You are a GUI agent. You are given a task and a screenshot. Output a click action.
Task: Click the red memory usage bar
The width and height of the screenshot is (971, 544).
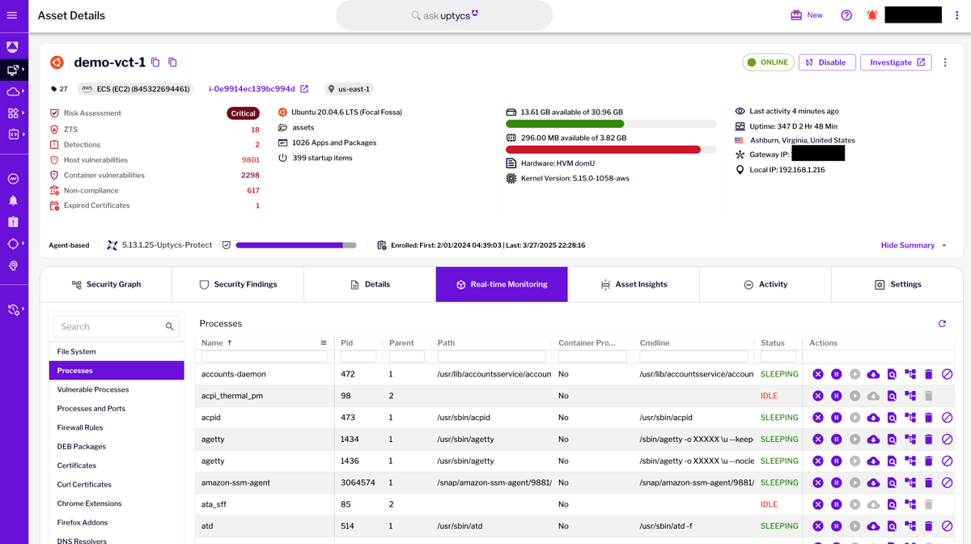click(611, 150)
